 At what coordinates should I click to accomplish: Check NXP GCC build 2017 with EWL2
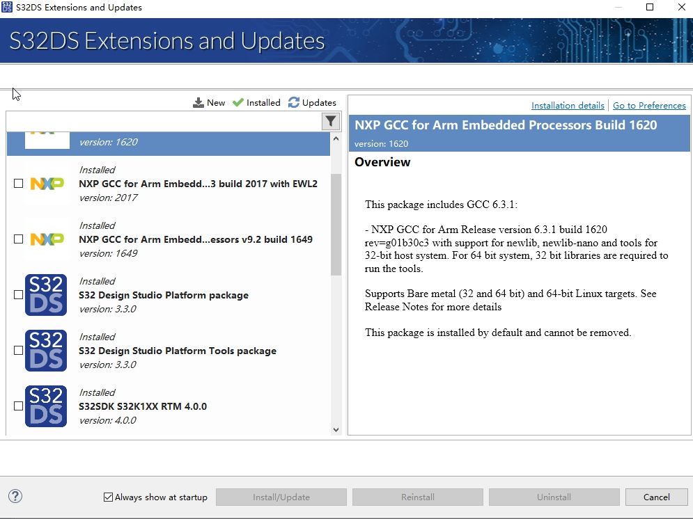point(18,183)
